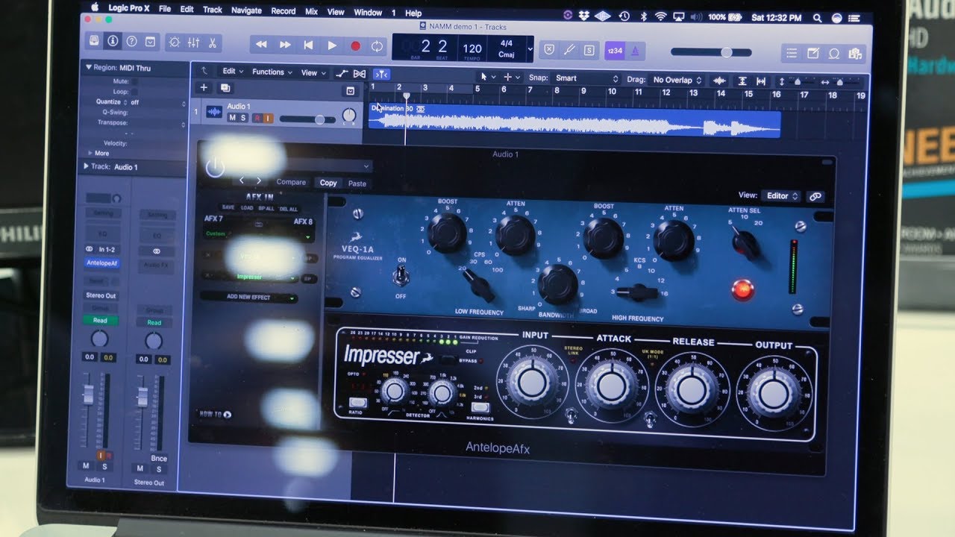The width and height of the screenshot is (955, 537).
Task: Open the List Editors icon
Action: pyautogui.click(x=792, y=54)
